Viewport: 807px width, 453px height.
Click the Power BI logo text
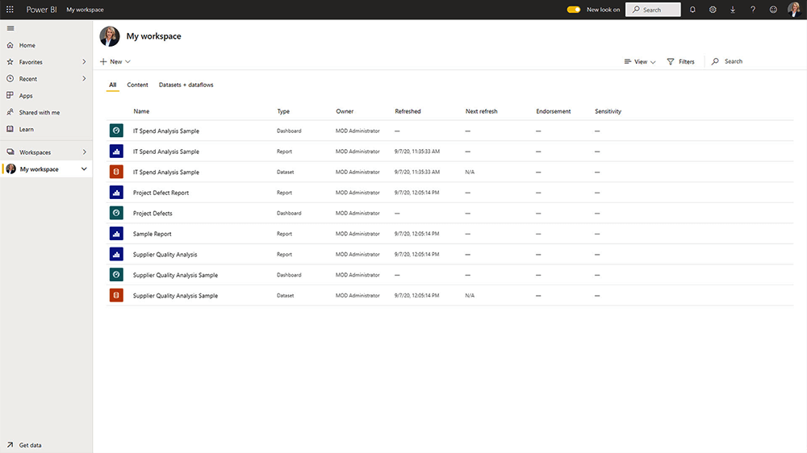tap(42, 10)
